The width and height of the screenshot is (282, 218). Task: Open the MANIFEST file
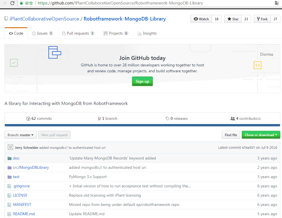click(x=22, y=205)
